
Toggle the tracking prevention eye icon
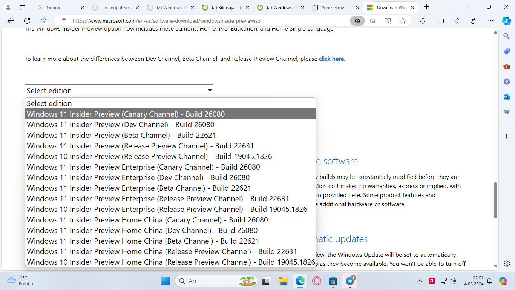tap(357, 21)
